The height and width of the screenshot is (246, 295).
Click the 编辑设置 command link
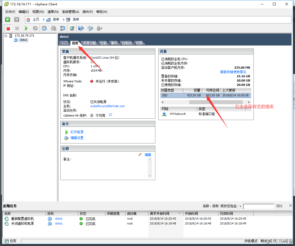tap(77, 138)
